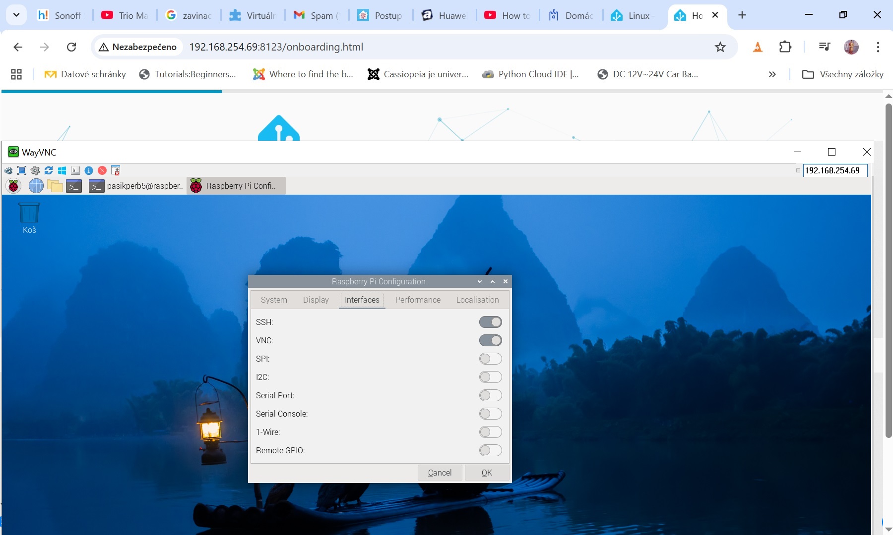Expand the hidden bookmarks with the chevron

(x=772, y=74)
